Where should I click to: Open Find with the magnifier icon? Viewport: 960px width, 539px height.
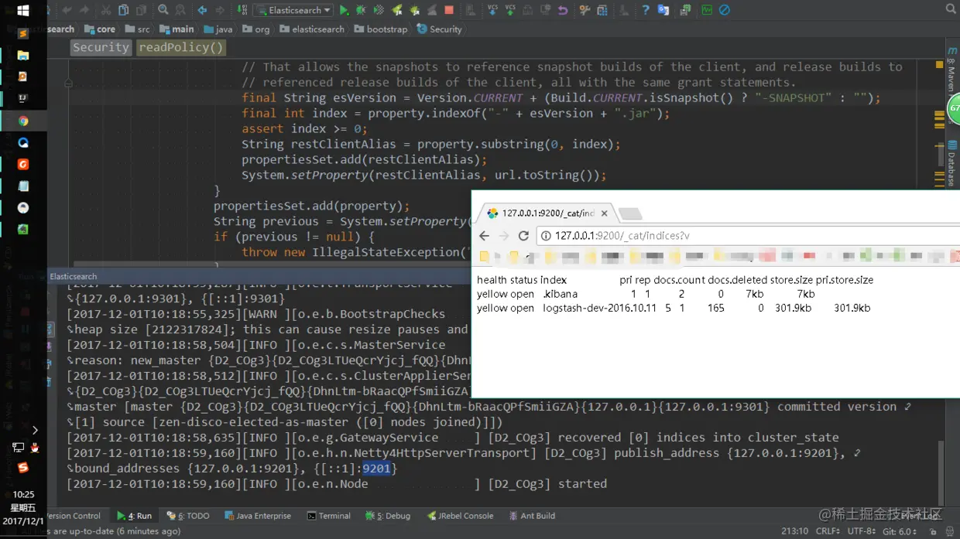163,10
